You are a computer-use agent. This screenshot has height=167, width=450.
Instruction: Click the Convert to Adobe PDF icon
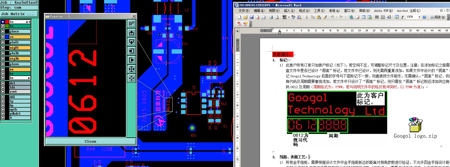pyautogui.click(x=240, y=24)
